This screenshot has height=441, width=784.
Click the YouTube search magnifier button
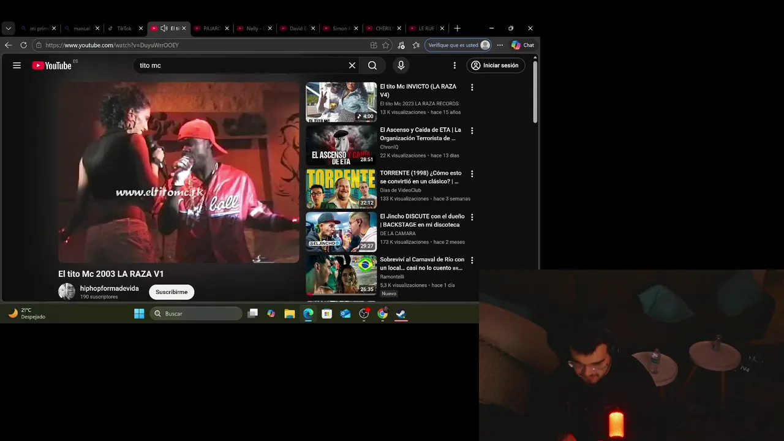coord(372,66)
